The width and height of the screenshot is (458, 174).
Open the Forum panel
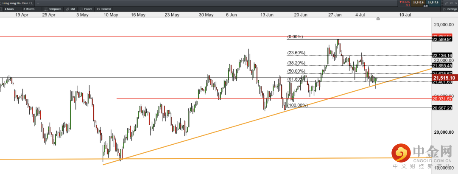86,9
